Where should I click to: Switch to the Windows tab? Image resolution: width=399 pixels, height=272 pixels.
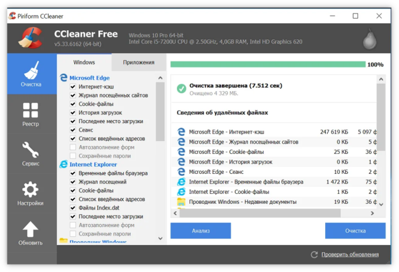[84, 62]
